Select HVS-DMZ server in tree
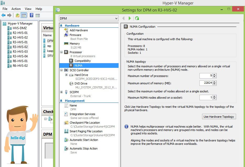 tap(20, 28)
